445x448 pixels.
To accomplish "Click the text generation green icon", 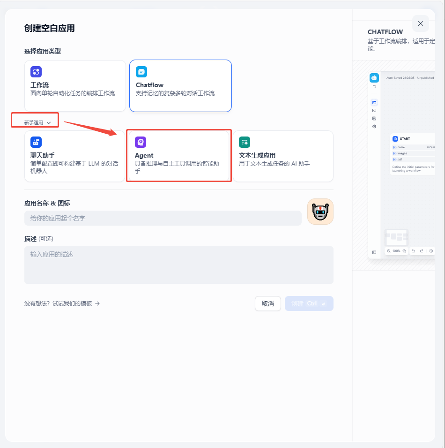I will coord(245,142).
